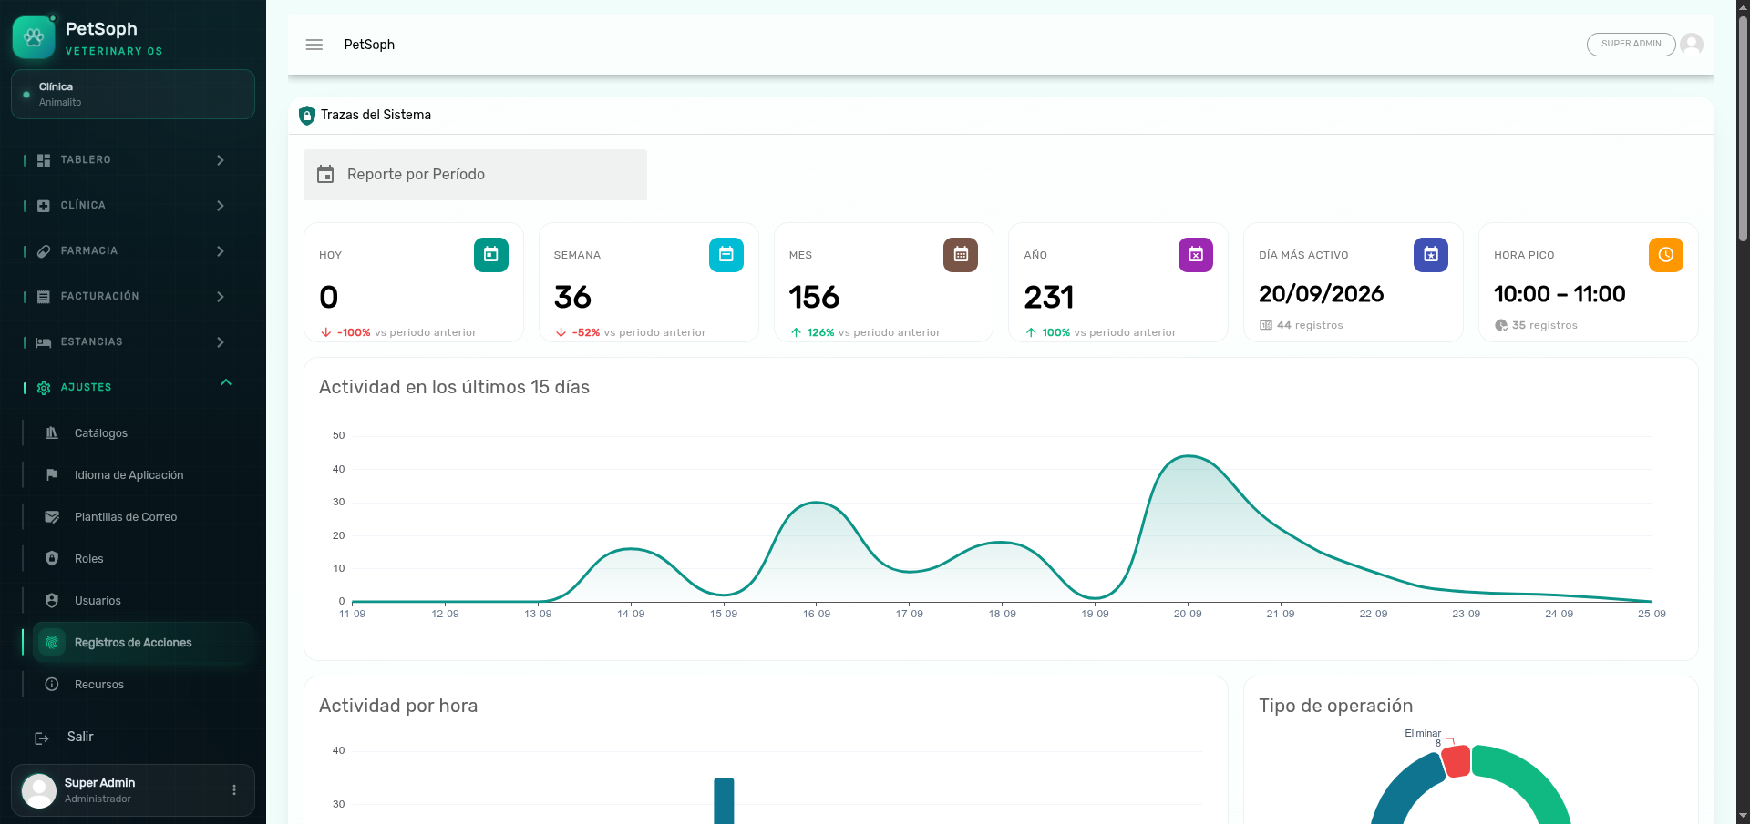Click the "Actividad en los últimos 15 días" heading
Viewport: 1750px width, 824px height.
click(x=454, y=387)
